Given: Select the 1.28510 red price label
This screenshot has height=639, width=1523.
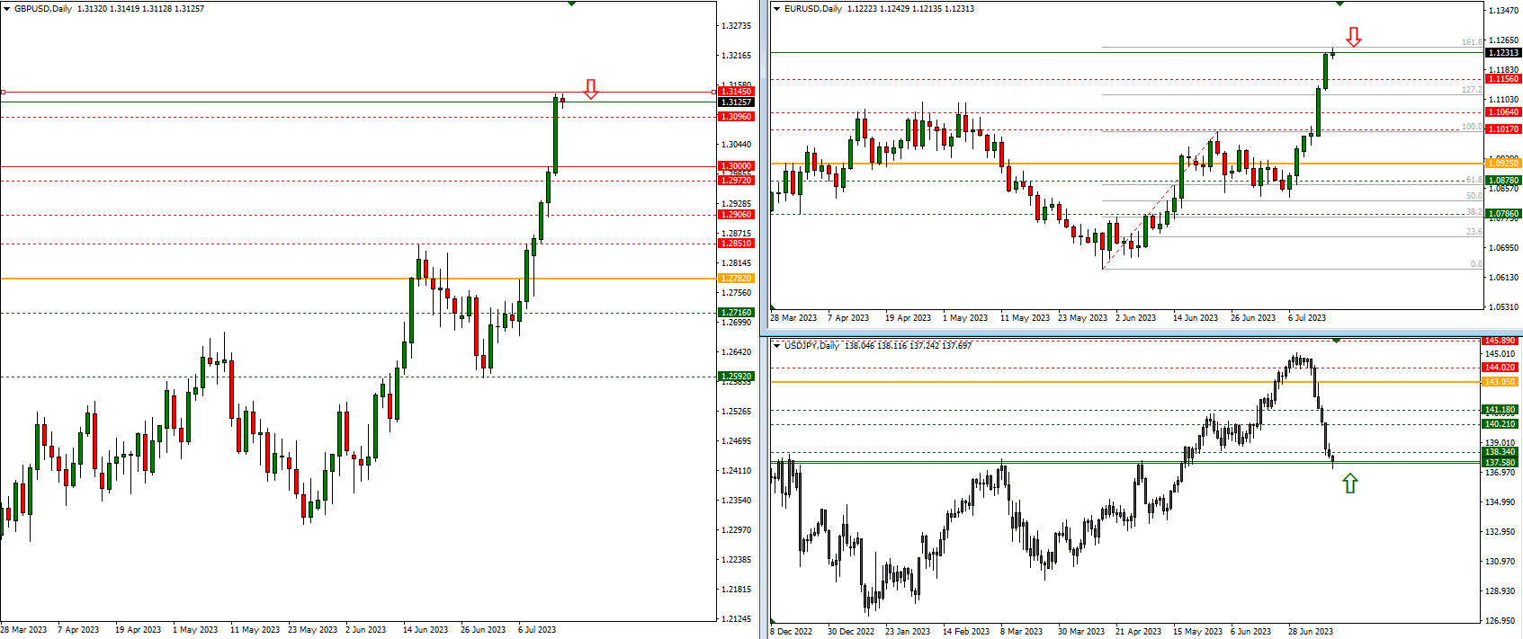Looking at the screenshot, I should (736, 244).
